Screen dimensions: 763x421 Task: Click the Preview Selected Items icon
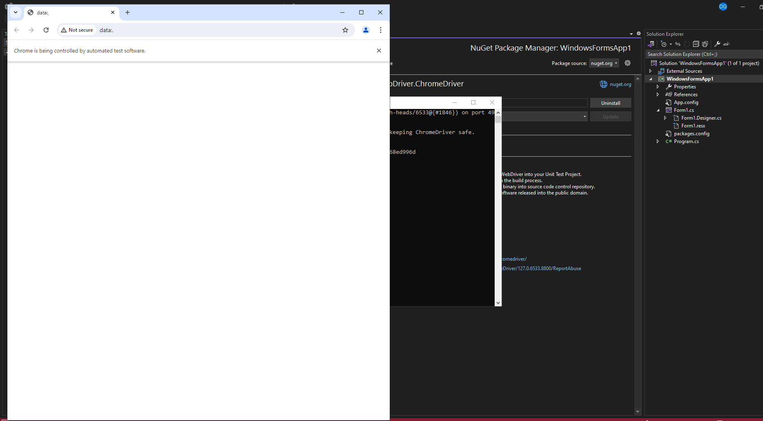726,44
